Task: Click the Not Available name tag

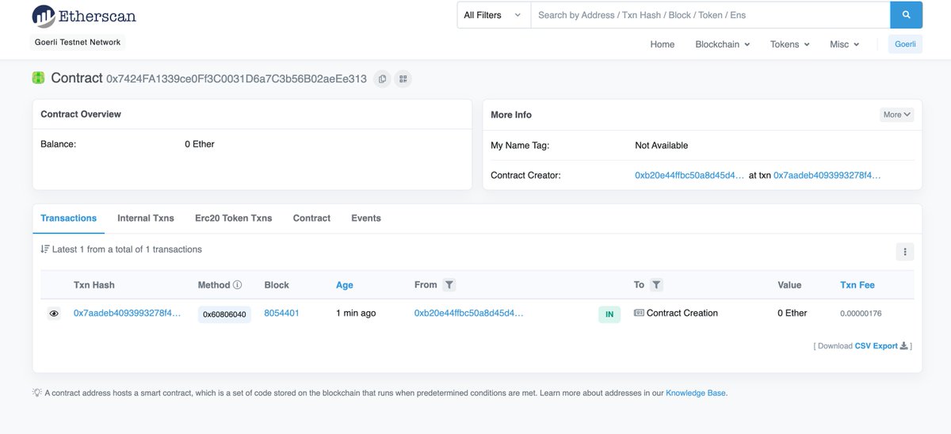Action: (x=662, y=146)
